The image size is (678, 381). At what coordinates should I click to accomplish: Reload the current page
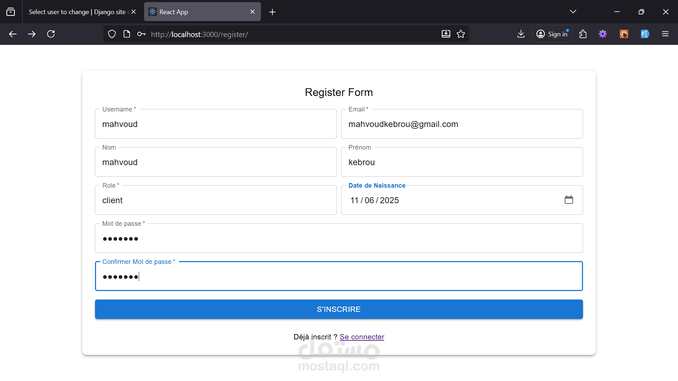click(x=51, y=34)
